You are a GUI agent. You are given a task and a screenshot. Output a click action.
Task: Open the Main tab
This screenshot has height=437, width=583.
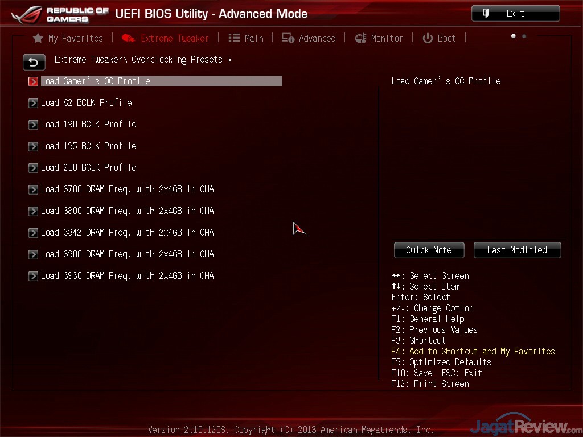pyautogui.click(x=246, y=38)
